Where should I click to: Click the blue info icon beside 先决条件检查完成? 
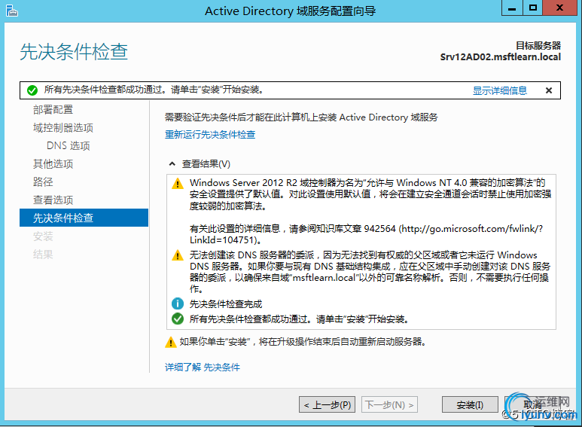coord(178,303)
